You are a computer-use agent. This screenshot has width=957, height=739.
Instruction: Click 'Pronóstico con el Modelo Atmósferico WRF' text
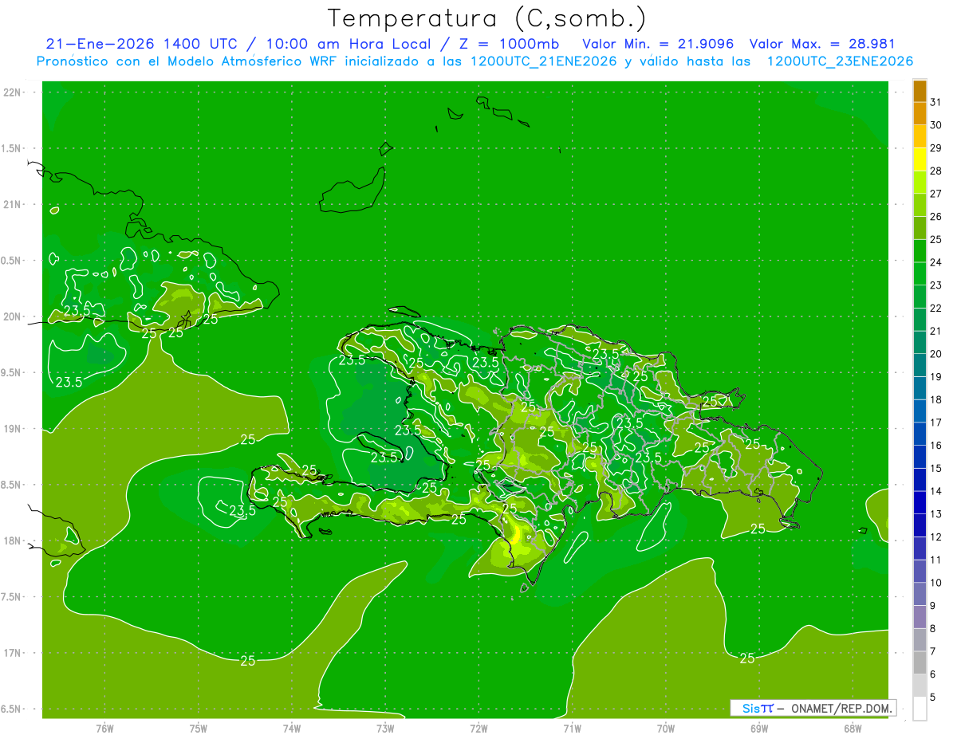coord(187,61)
